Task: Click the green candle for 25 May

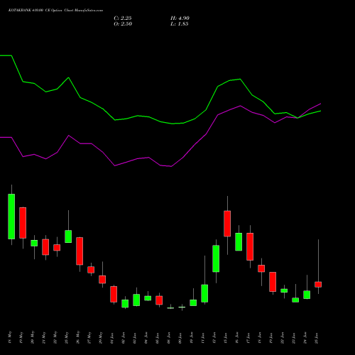Action: point(68,236)
